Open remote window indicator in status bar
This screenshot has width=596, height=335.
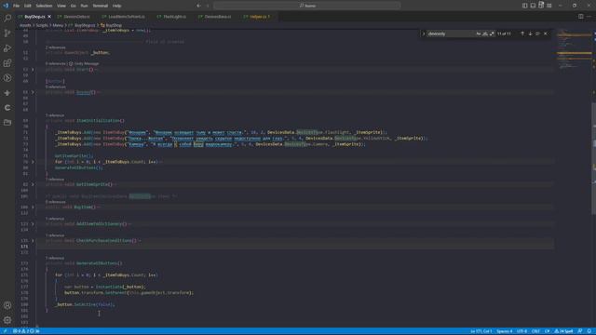pos(5,331)
